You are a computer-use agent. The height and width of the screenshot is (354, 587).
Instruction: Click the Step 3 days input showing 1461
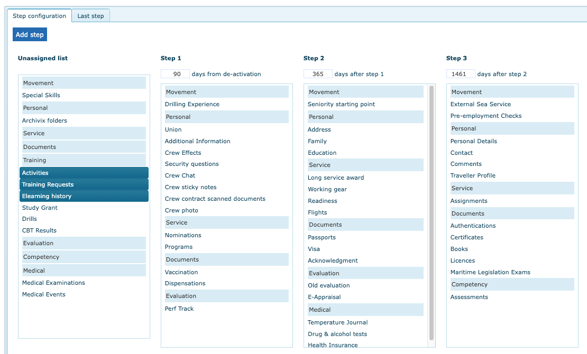(461, 74)
